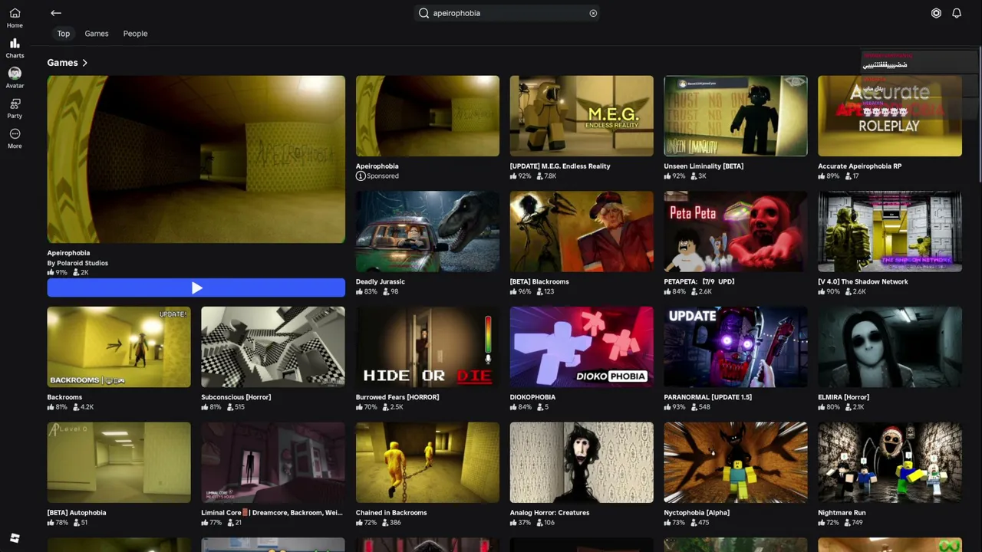The width and height of the screenshot is (982, 552).
Task: Open the Backrooms game thumbnail
Action: (x=119, y=347)
